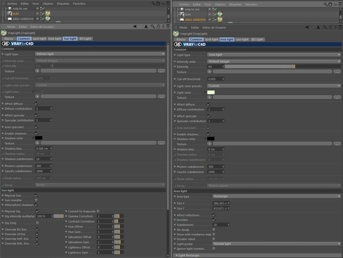
Task: Open the Intensity units dropdown in the right panel
Action: click(274, 62)
